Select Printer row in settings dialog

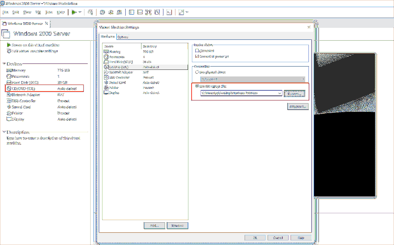tap(145, 88)
